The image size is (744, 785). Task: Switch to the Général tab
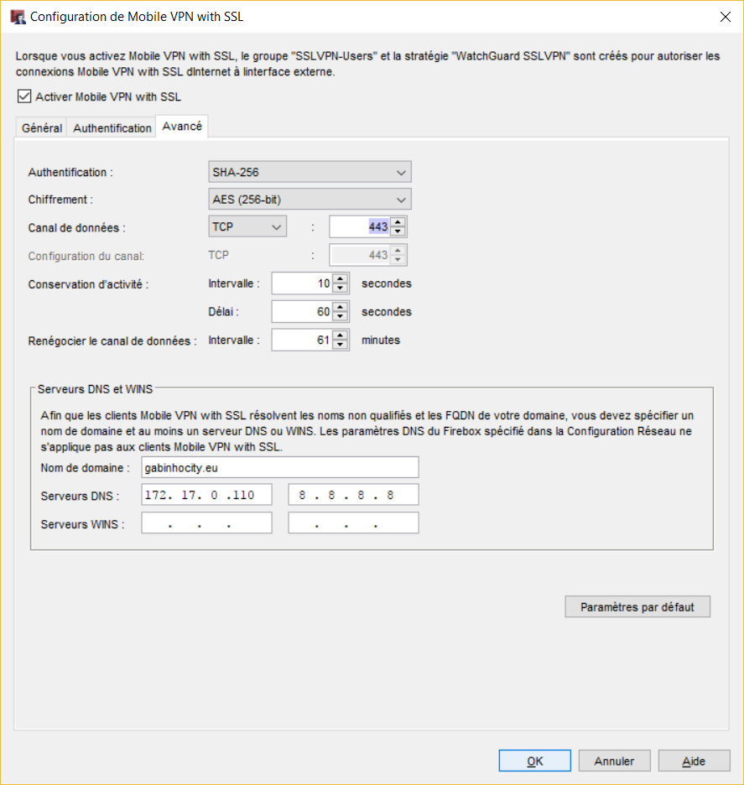(x=42, y=128)
